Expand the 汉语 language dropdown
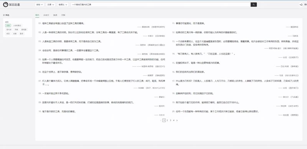This screenshot has height=149, width=307. (51, 5)
